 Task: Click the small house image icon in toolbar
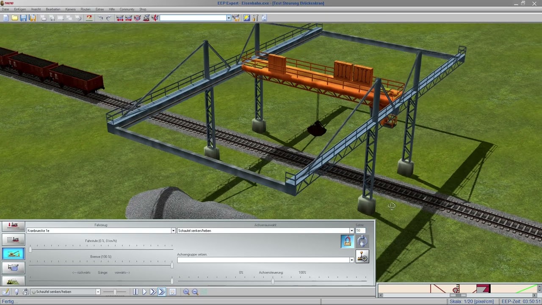(x=89, y=18)
